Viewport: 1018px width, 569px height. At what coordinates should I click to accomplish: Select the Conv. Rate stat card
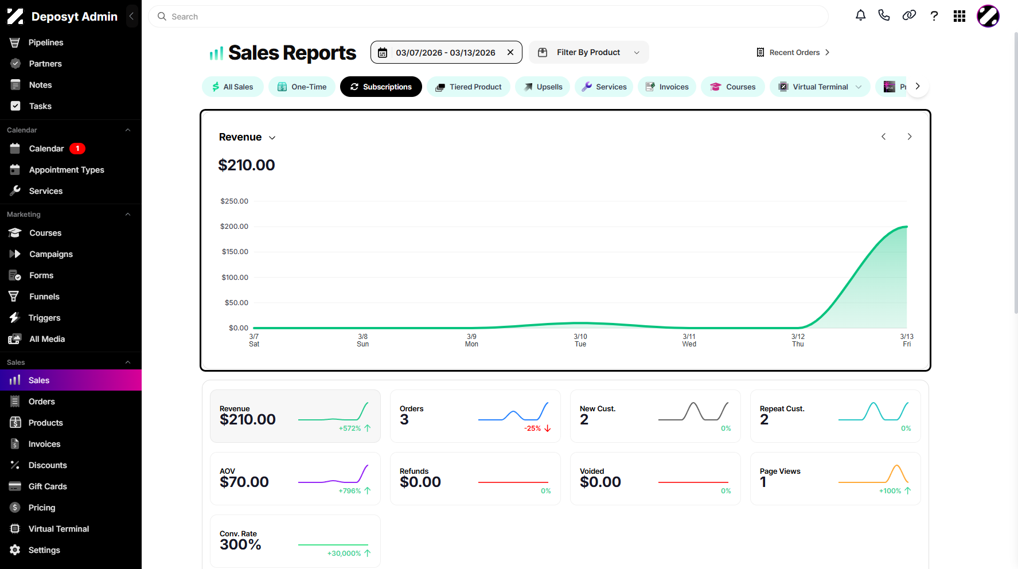click(x=295, y=541)
